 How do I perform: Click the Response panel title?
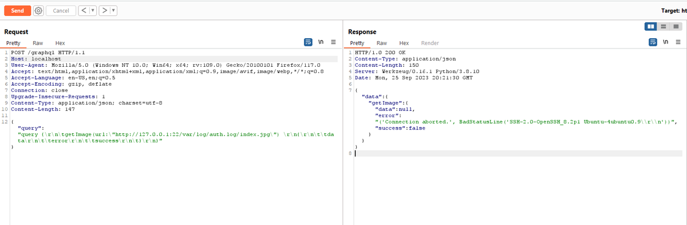[x=362, y=32]
